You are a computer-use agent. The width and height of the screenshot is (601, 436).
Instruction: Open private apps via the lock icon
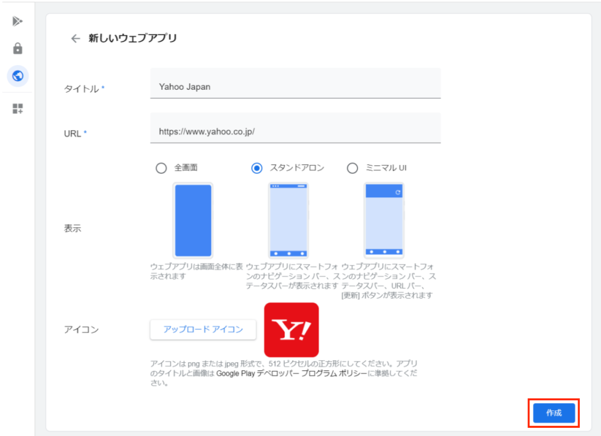tap(18, 49)
